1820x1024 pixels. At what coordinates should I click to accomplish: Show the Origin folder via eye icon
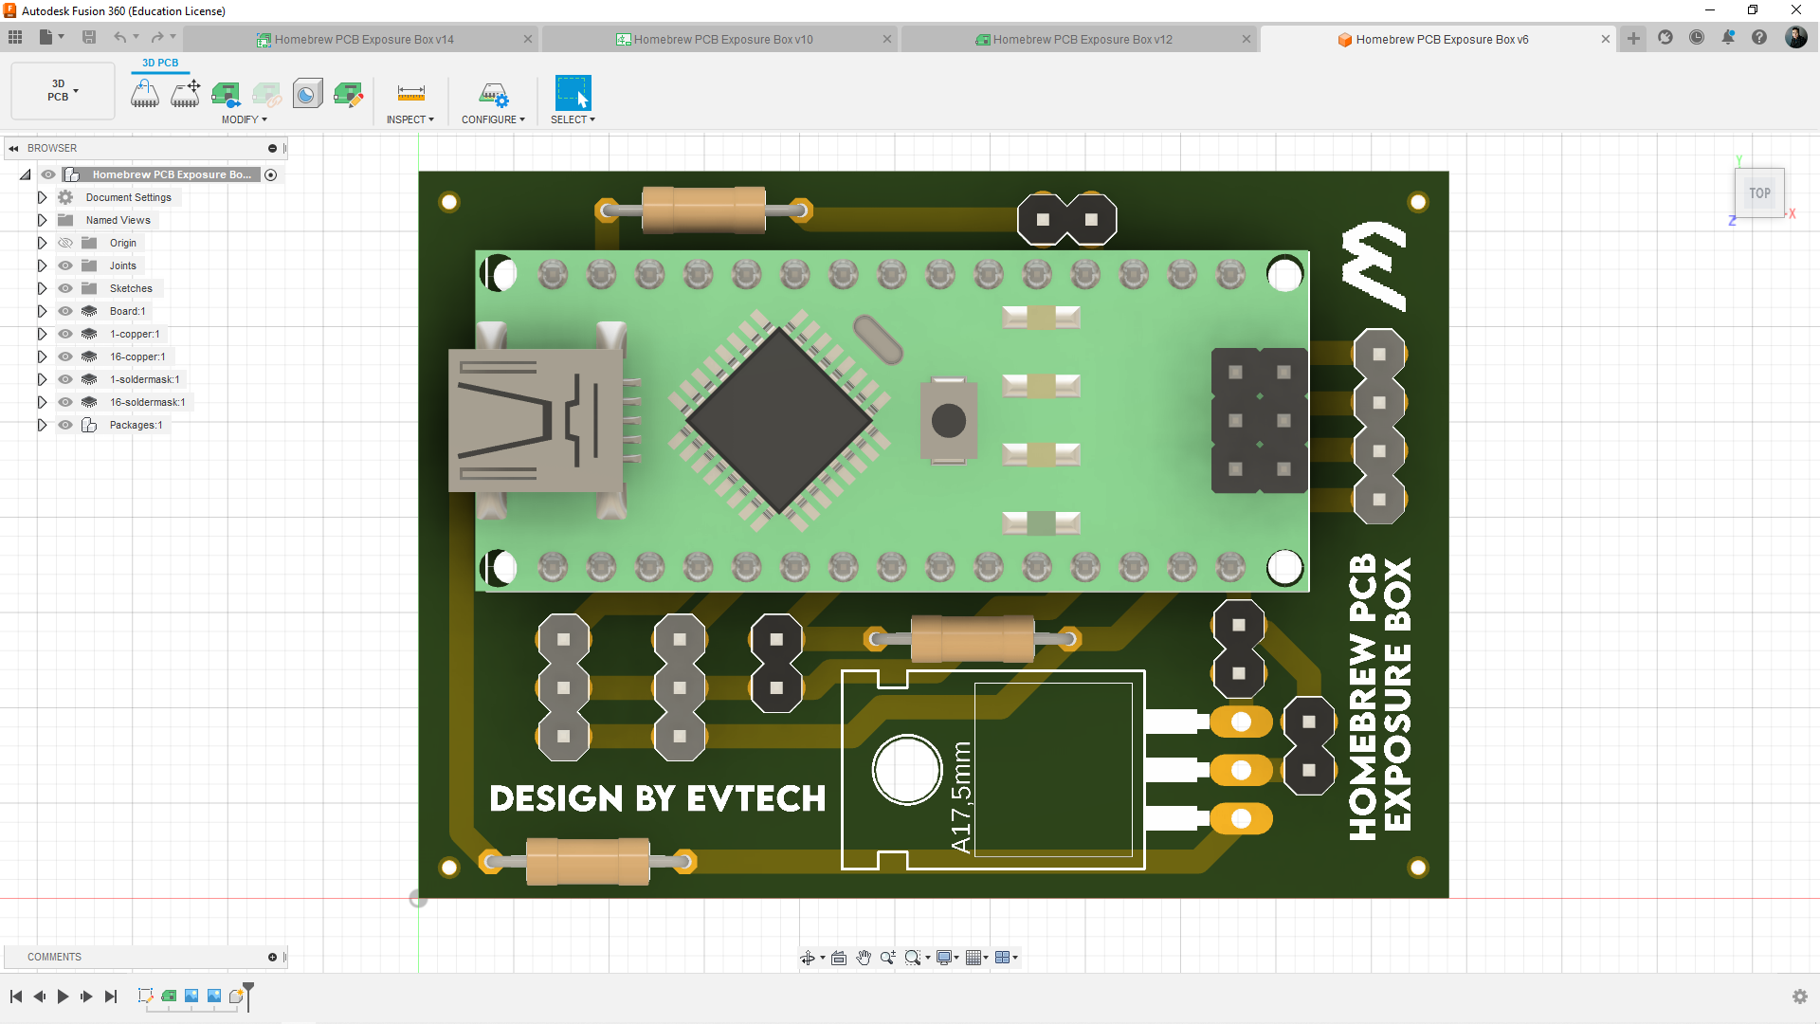[x=65, y=243]
